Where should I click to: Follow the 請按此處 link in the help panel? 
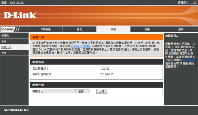[189, 60]
